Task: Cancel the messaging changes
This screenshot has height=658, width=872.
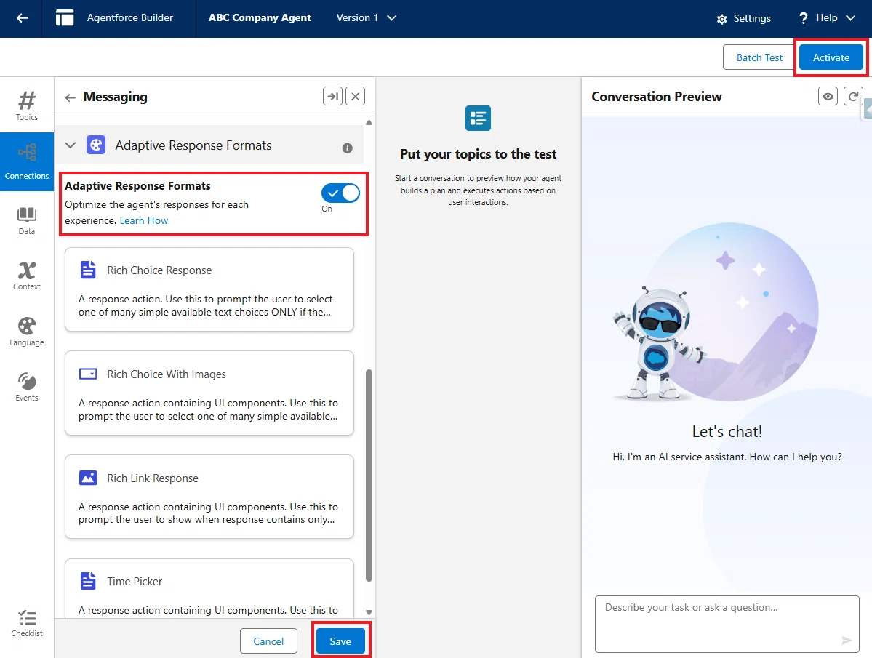Action: (x=268, y=641)
